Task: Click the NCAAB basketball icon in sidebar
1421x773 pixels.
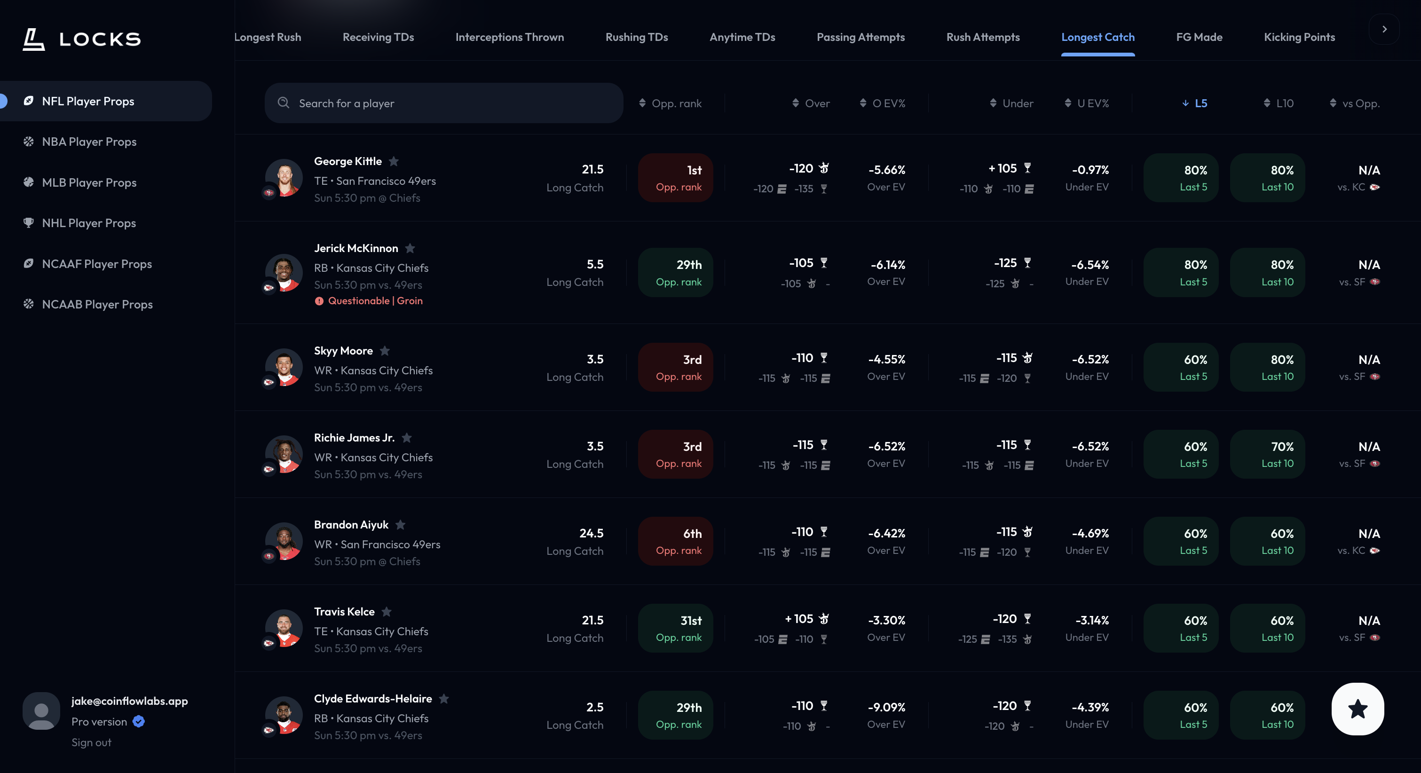Action: coord(28,304)
